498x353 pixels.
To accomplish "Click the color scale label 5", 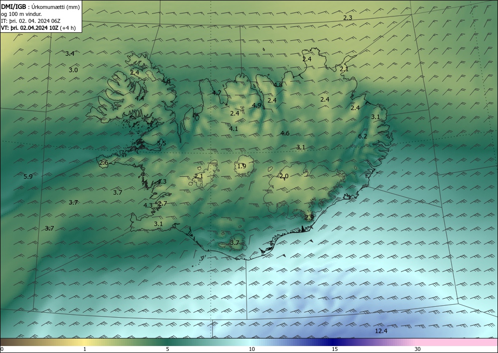I will pyautogui.click(x=167, y=350).
